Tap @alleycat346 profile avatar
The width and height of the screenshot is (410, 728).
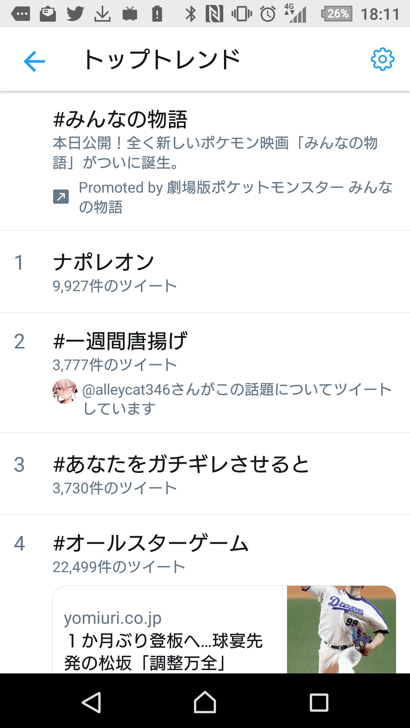coord(65,391)
